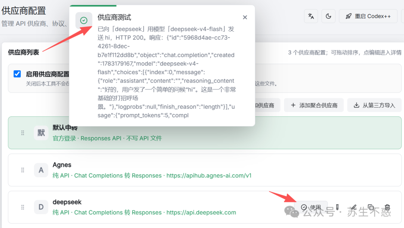Click the green success check icon in popup
The height and width of the screenshot is (228, 404).
coord(84,21)
